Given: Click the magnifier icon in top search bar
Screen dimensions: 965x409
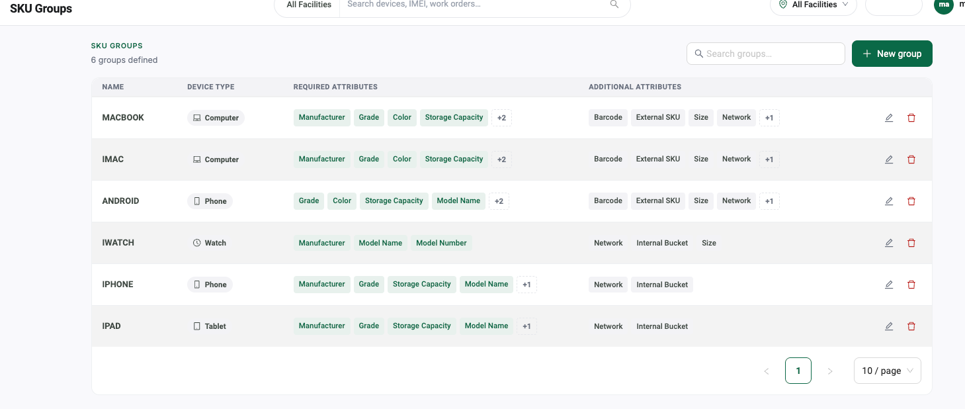Looking at the screenshot, I should 614,4.
